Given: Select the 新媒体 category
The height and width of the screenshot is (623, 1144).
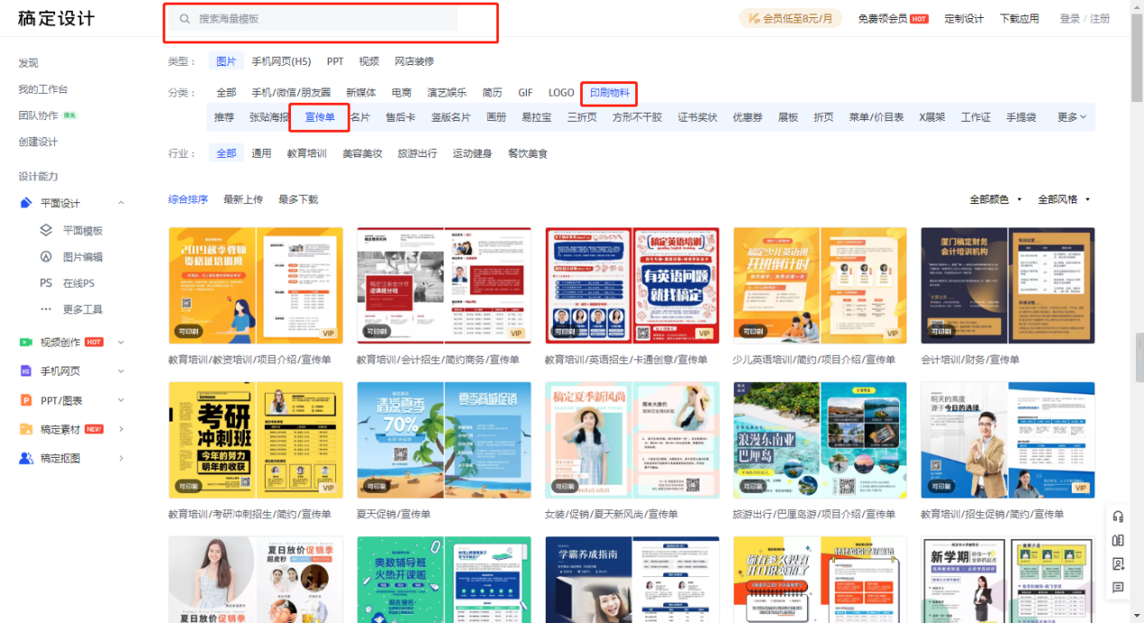Looking at the screenshot, I should point(361,93).
